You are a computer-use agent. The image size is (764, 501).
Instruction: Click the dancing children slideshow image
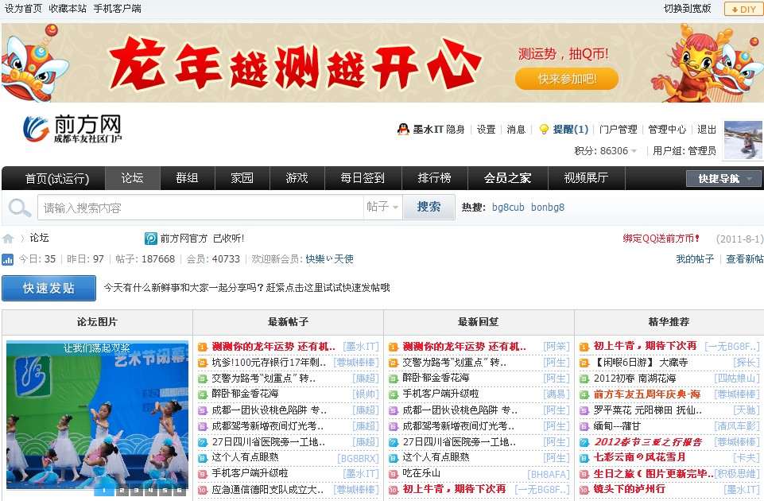97,414
